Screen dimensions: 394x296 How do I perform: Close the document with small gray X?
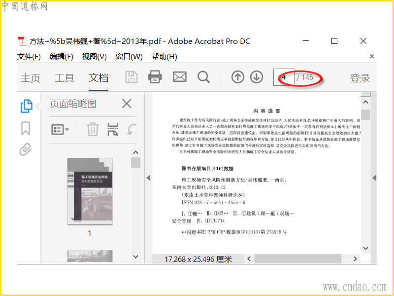tap(372, 56)
